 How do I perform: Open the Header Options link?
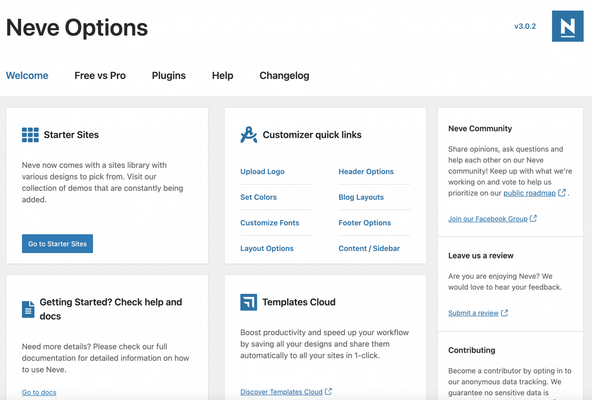[x=366, y=172]
